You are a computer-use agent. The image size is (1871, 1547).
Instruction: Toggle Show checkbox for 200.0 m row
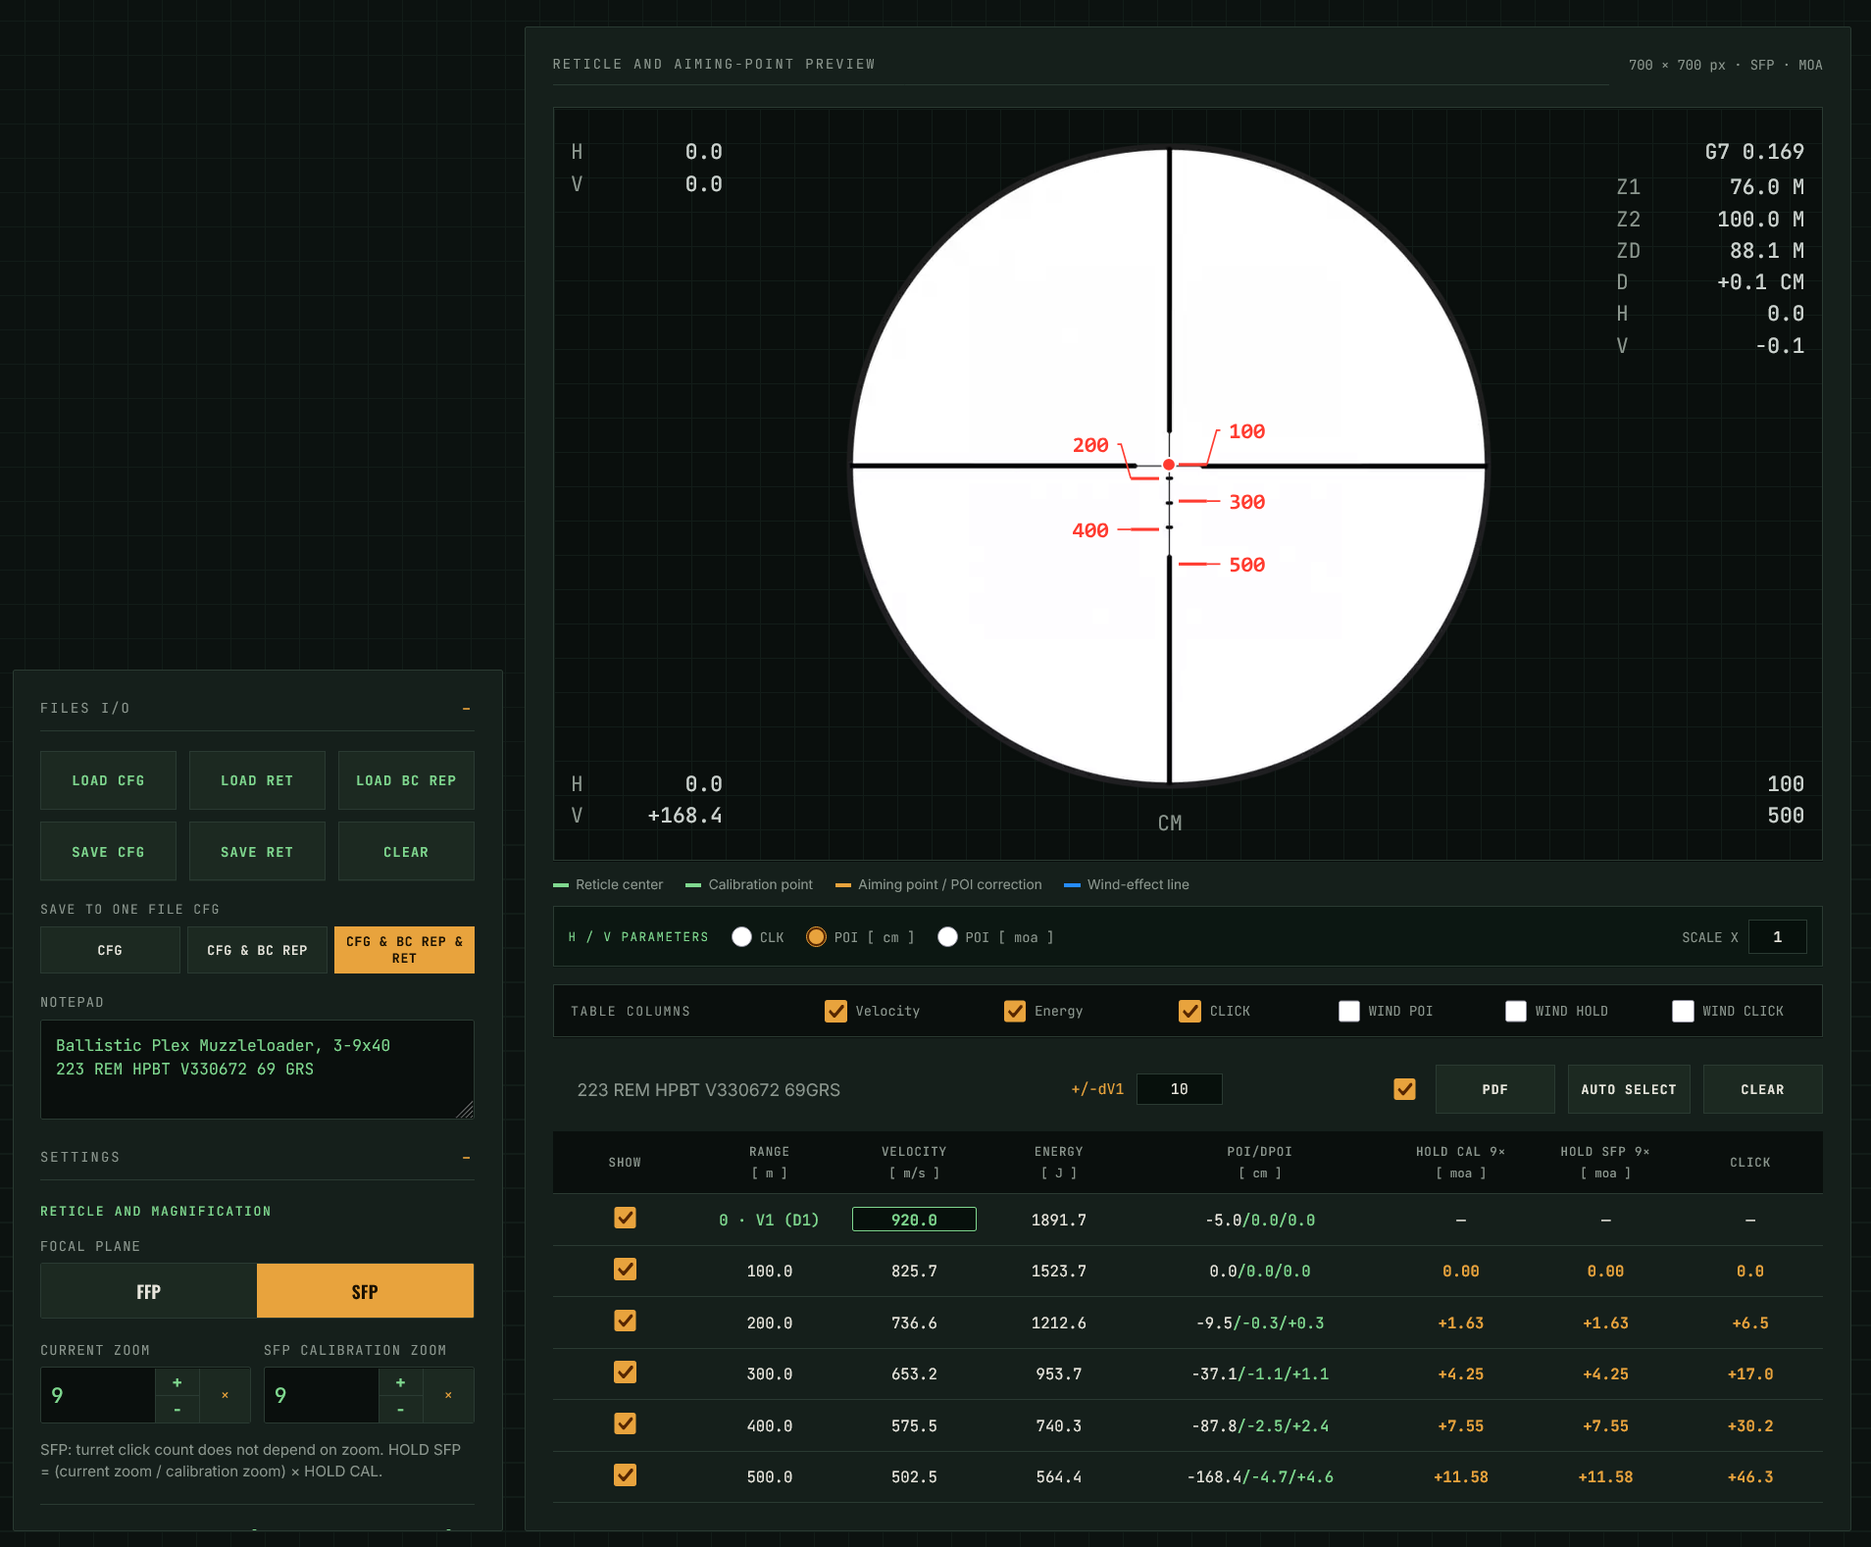click(625, 1321)
